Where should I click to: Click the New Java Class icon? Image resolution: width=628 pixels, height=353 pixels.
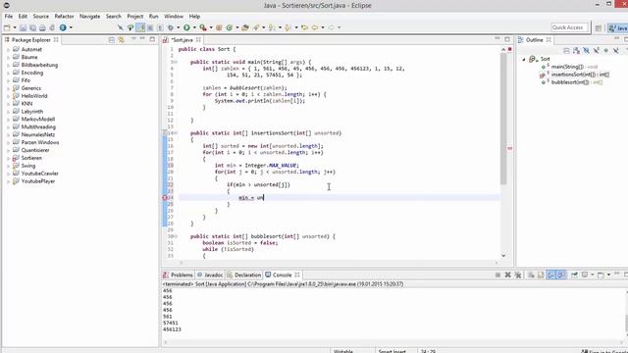pyautogui.click(x=230, y=27)
